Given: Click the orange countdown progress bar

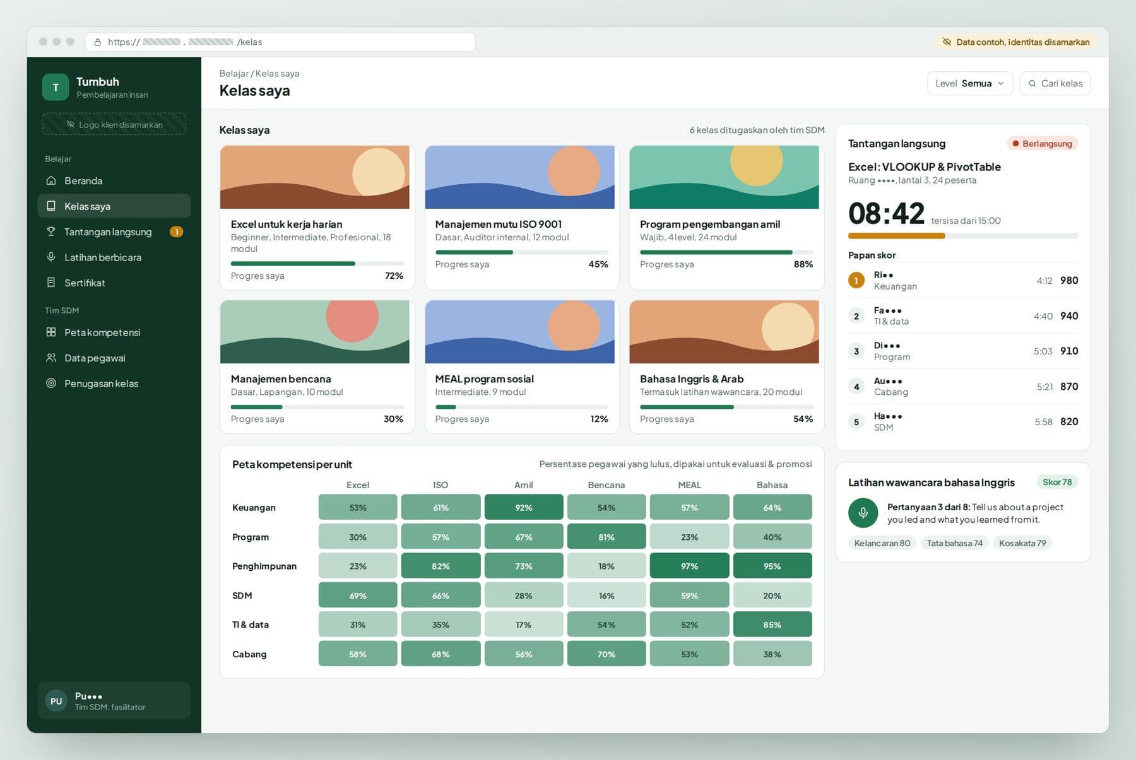Looking at the screenshot, I should 962,236.
